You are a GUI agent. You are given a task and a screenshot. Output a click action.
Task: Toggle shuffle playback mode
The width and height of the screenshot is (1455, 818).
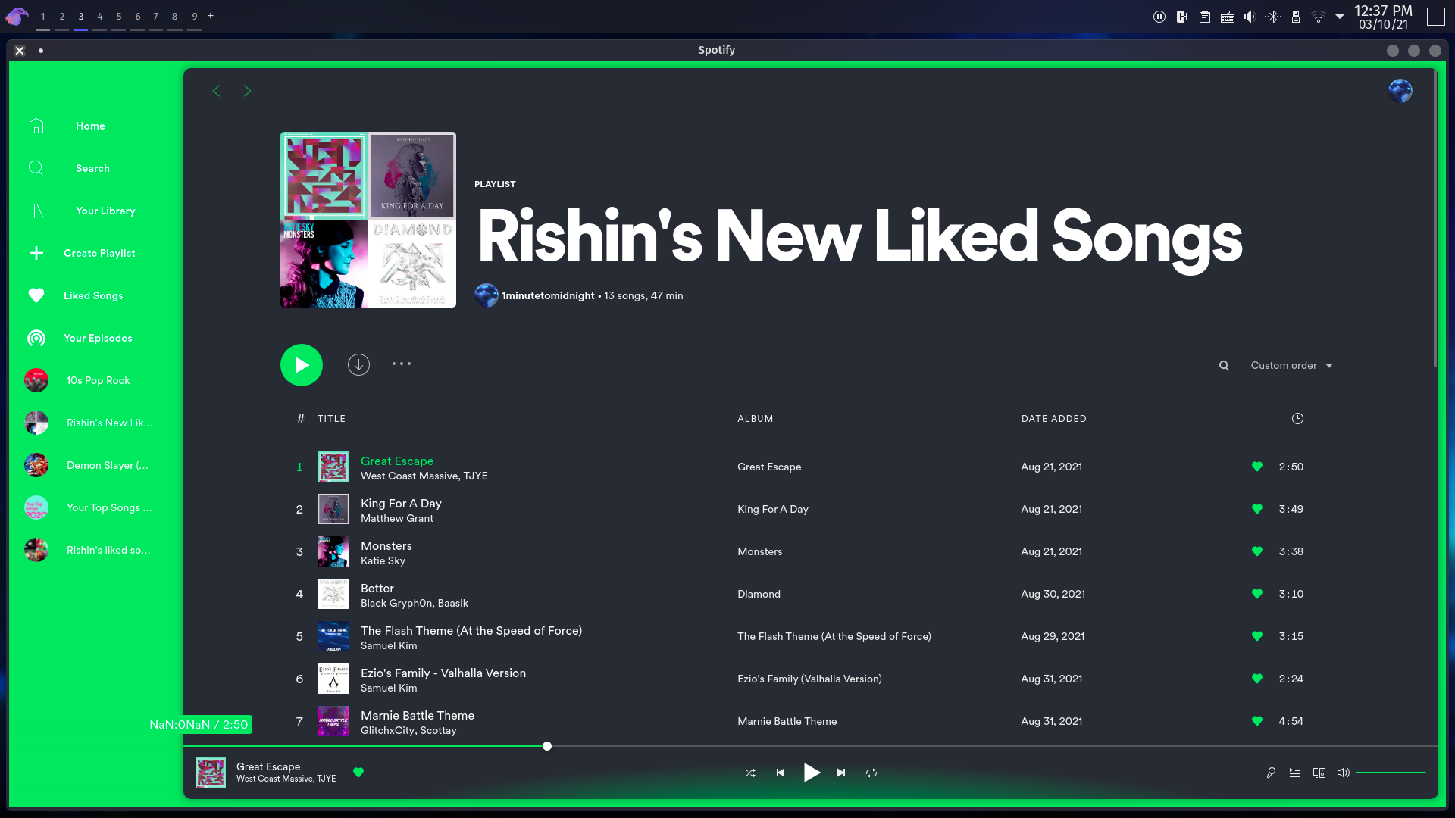coord(750,773)
